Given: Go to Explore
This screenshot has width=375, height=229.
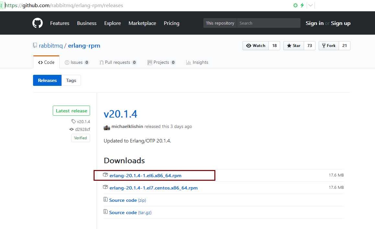Looking at the screenshot, I should [x=112, y=23].
